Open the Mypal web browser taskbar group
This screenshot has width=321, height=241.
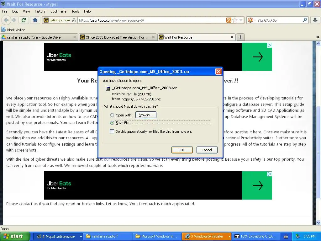coord(58,236)
